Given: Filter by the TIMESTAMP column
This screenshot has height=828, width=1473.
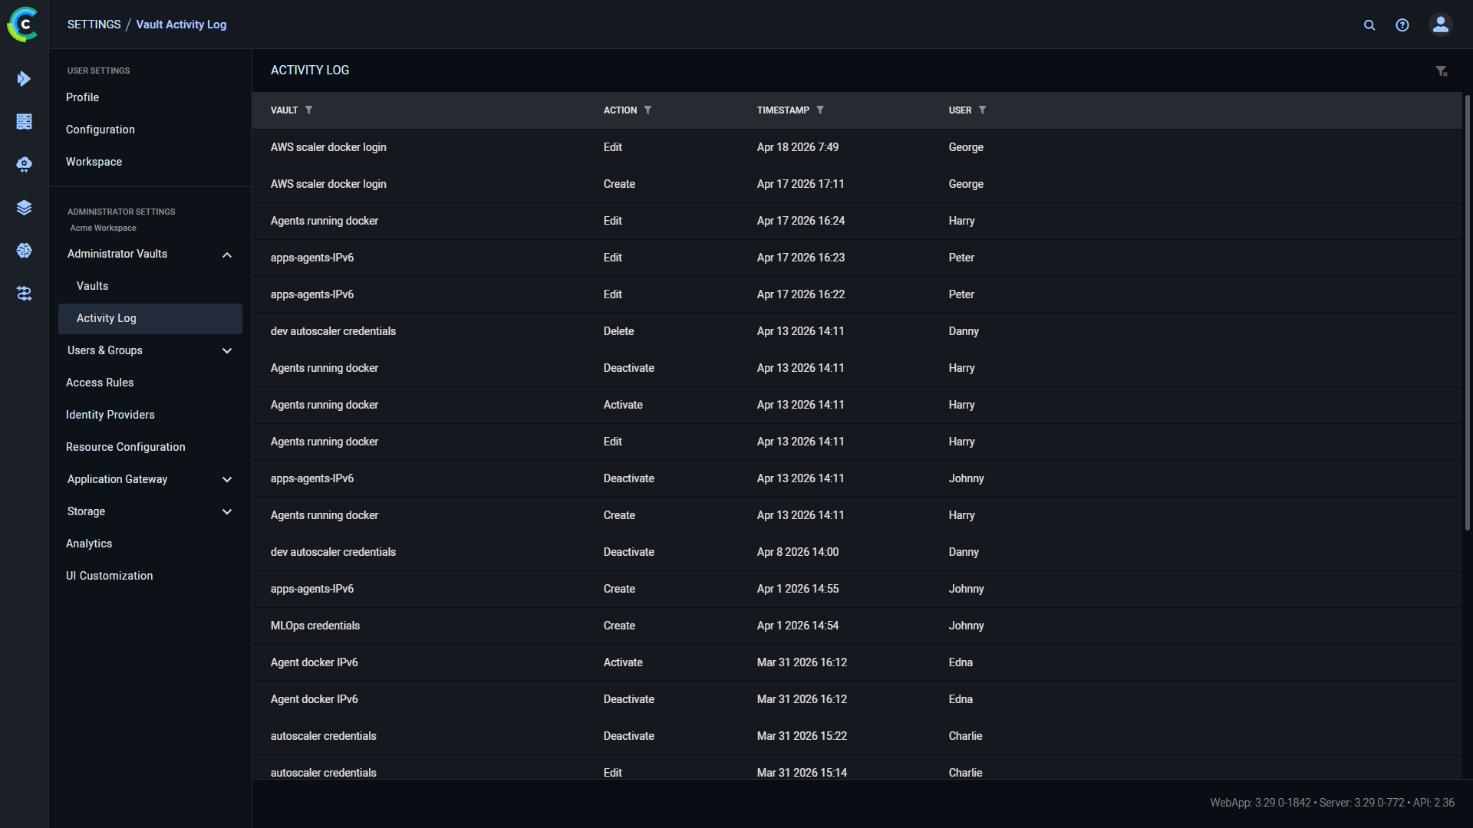Looking at the screenshot, I should (820, 110).
